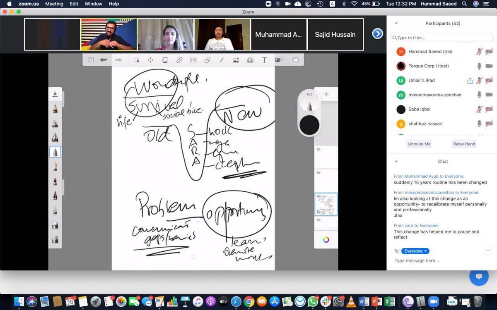497x310 pixels.
Task: Show next video thumbnails with arrow button
Action: point(378,34)
